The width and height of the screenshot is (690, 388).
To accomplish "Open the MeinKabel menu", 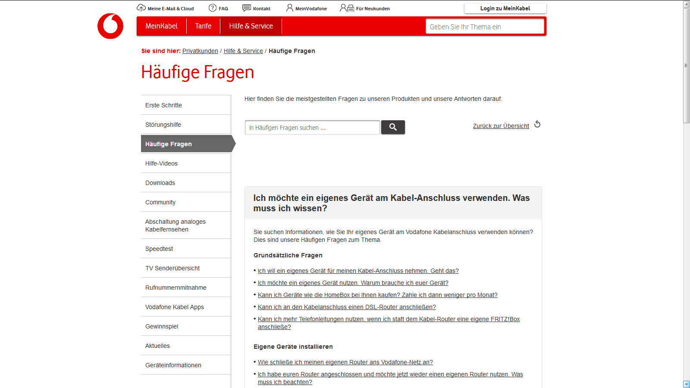I will click(161, 26).
